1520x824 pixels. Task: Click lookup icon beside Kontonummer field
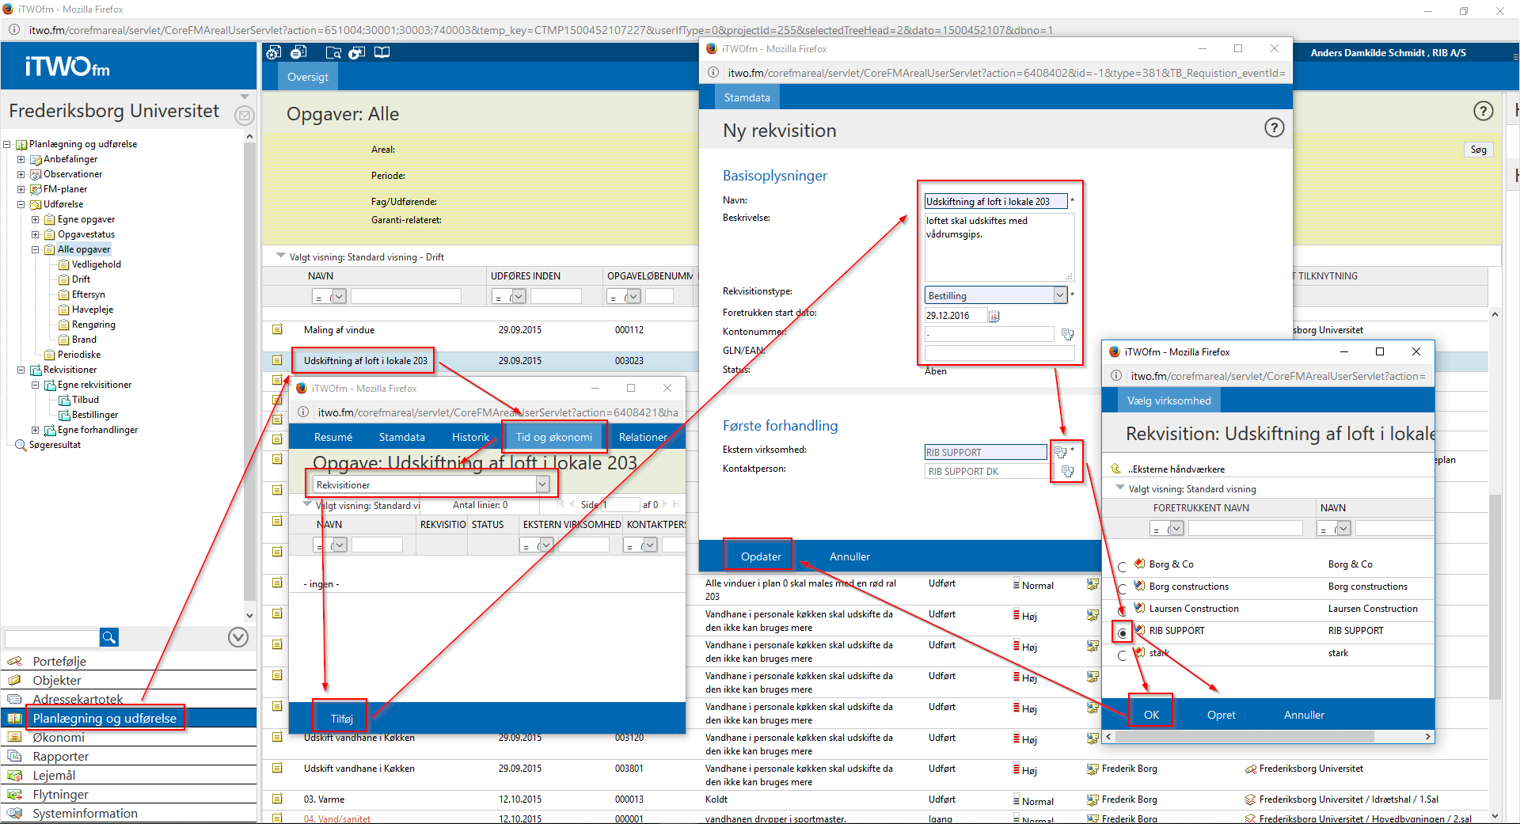[1067, 334]
